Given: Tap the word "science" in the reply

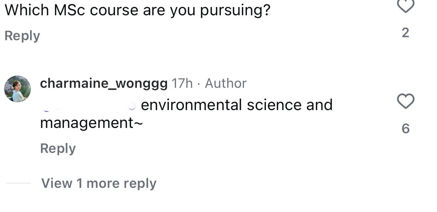Looking at the screenshot, I should click(274, 105).
